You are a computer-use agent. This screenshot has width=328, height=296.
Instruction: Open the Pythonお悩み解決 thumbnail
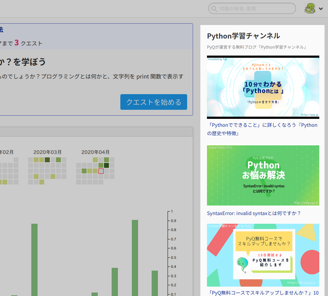click(x=263, y=175)
